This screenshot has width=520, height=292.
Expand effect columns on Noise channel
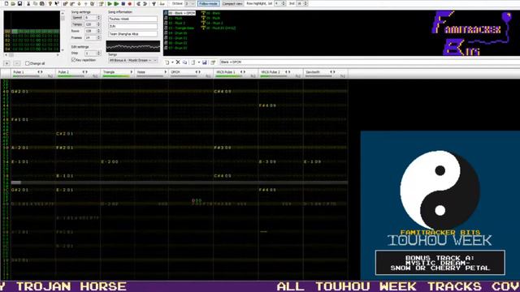[x=166, y=72]
